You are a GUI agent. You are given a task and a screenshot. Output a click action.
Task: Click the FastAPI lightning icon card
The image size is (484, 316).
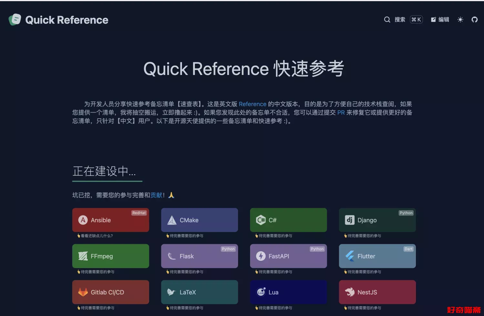pos(288,256)
